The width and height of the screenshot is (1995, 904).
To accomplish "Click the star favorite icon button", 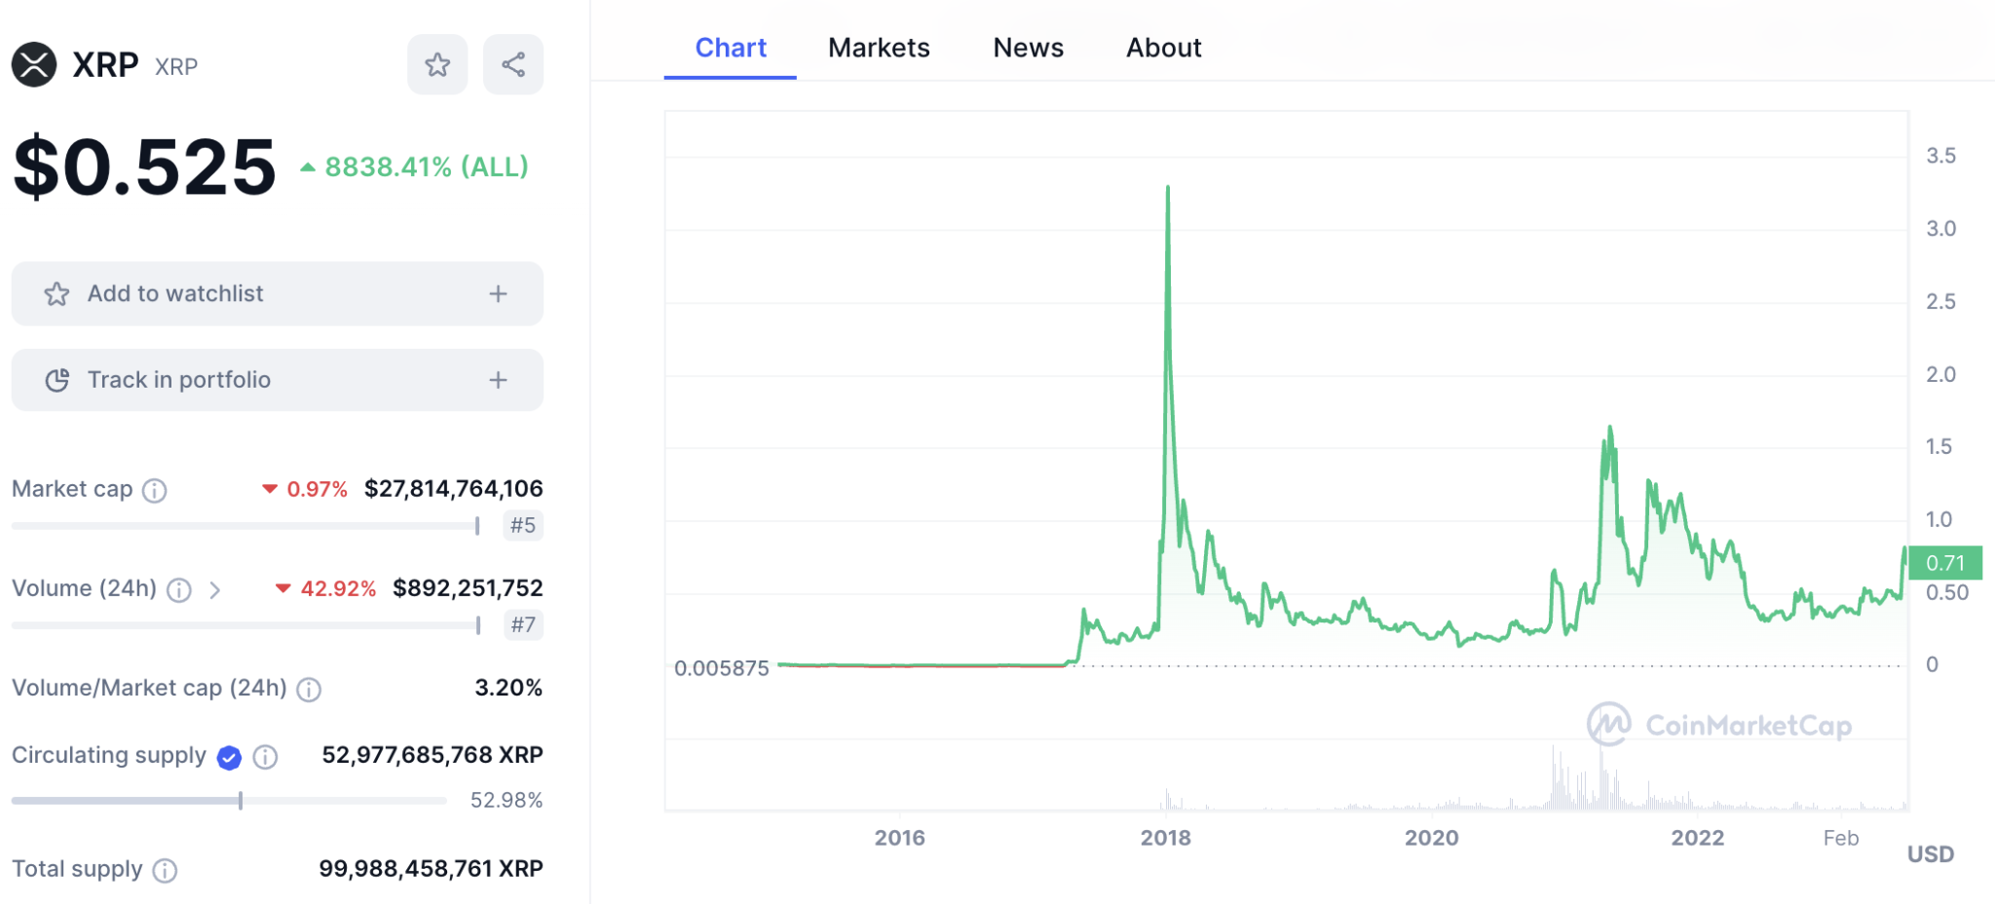I will (437, 65).
